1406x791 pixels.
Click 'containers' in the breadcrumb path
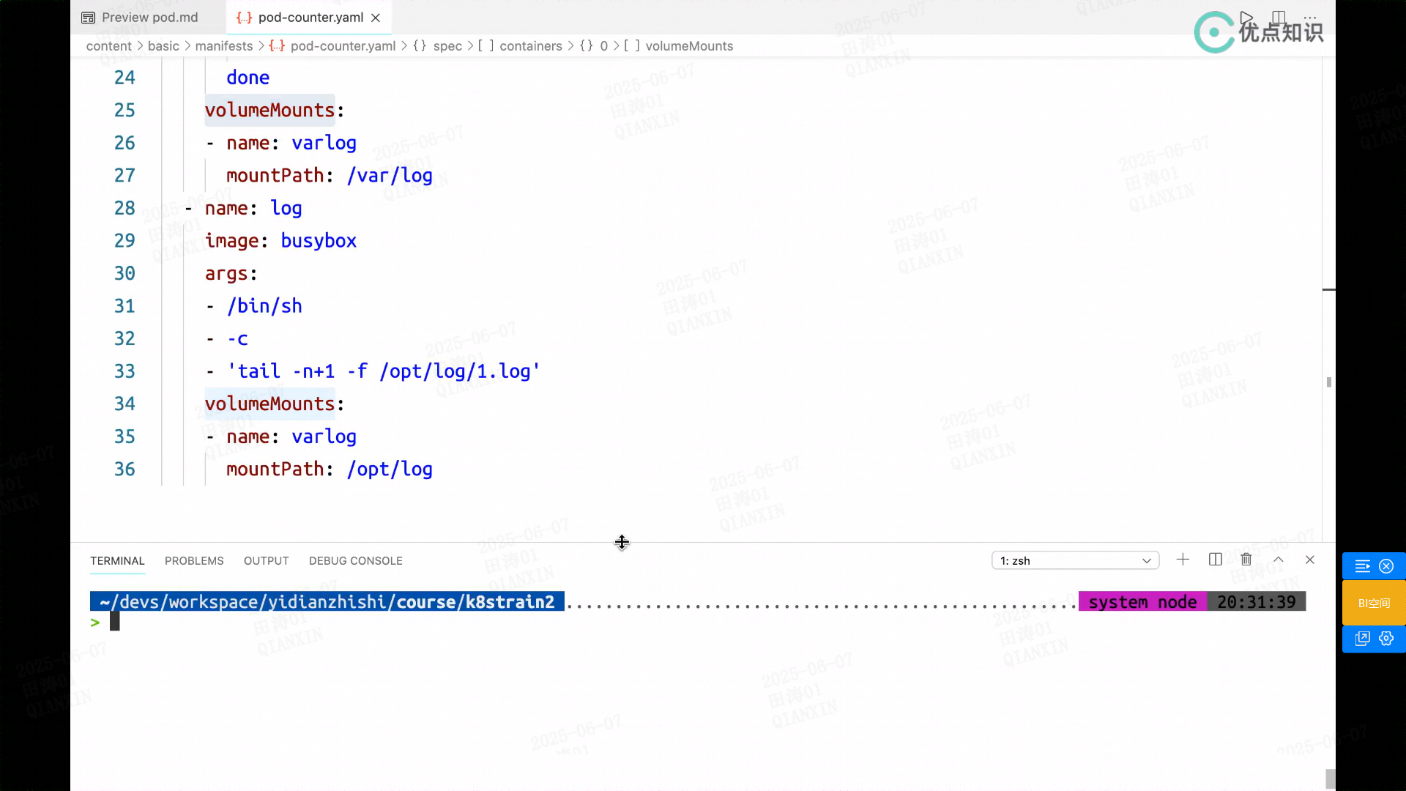(530, 46)
